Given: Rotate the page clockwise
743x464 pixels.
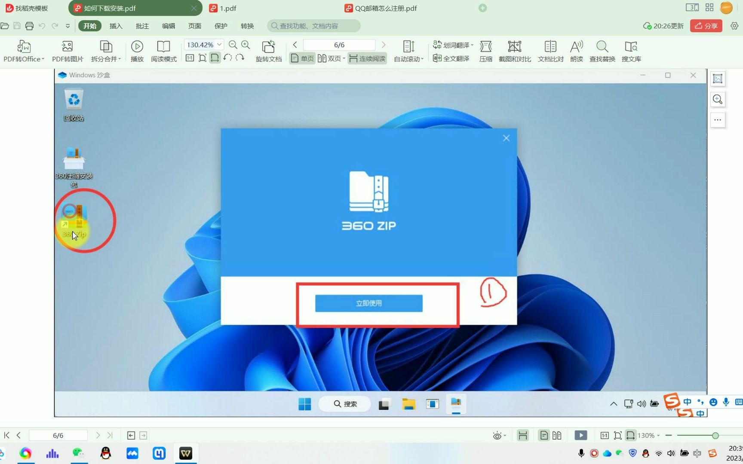Looking at the screenshot, I should [x=240, y=58].
